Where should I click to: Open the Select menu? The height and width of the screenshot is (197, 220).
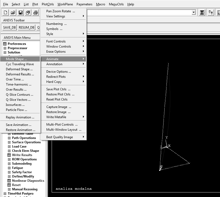point(16,4)
